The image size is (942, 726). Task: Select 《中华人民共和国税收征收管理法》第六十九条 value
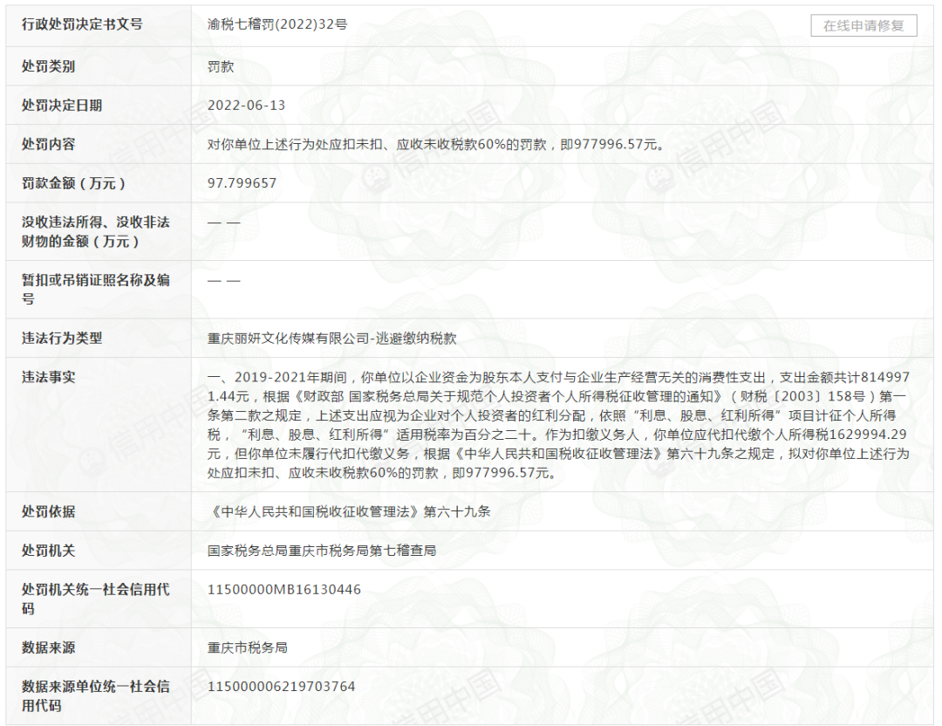pyautogui.click(x=349, y=511)
